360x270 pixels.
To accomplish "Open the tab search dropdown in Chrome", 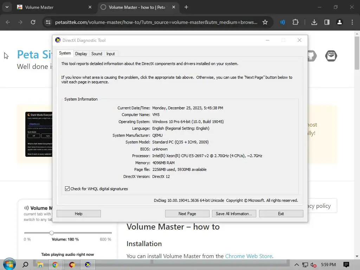I will tap(7, 7).
